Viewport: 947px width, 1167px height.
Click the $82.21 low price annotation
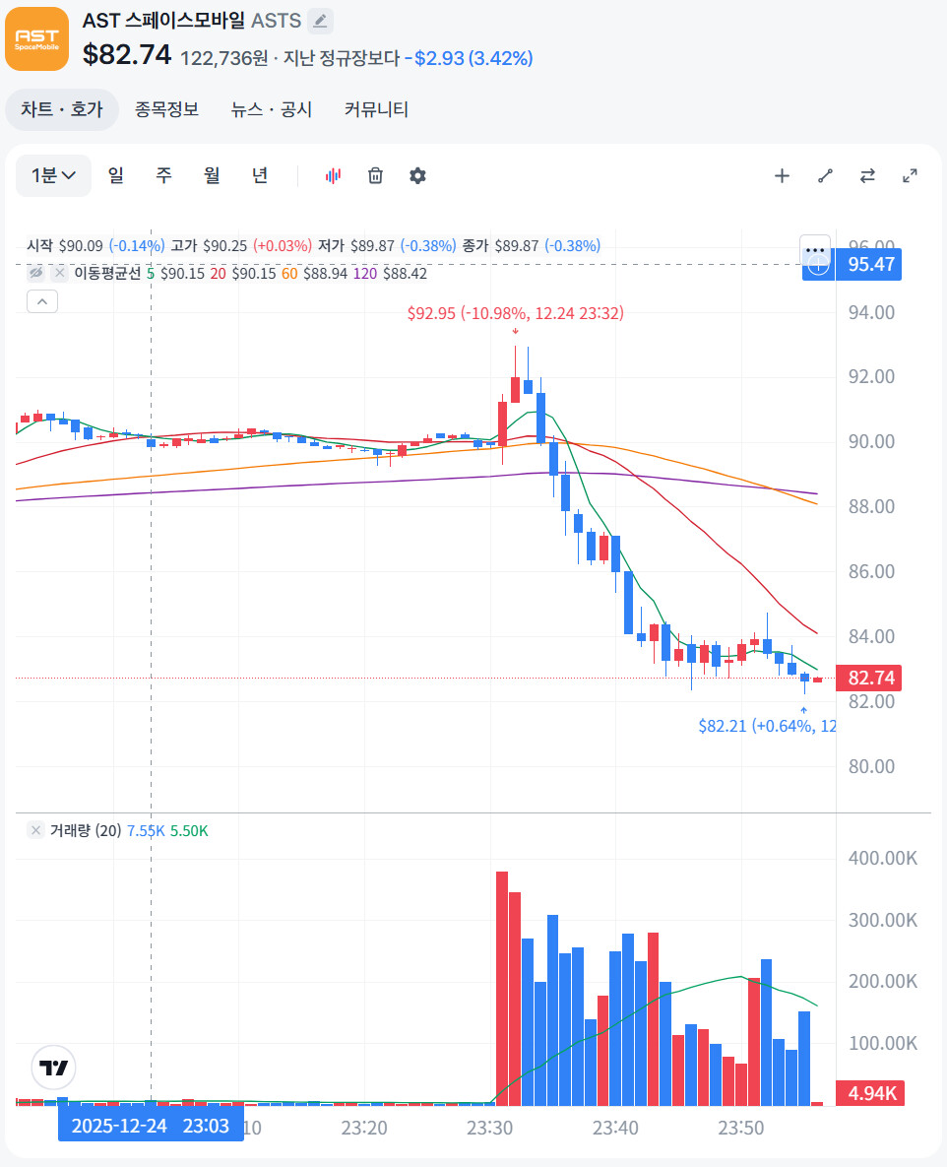point(767,726)
